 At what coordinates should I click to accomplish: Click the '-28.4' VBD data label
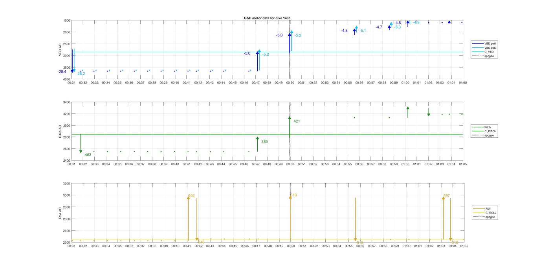click(x=62, y=71)
